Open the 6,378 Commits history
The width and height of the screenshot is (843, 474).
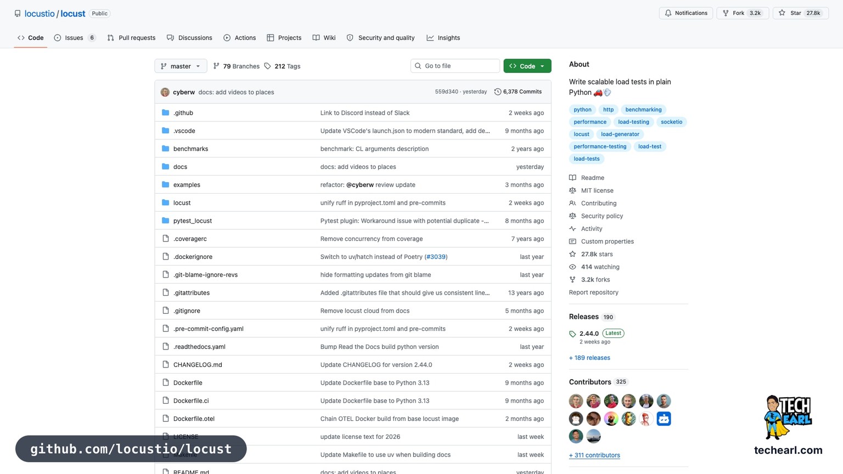(518, 92)
